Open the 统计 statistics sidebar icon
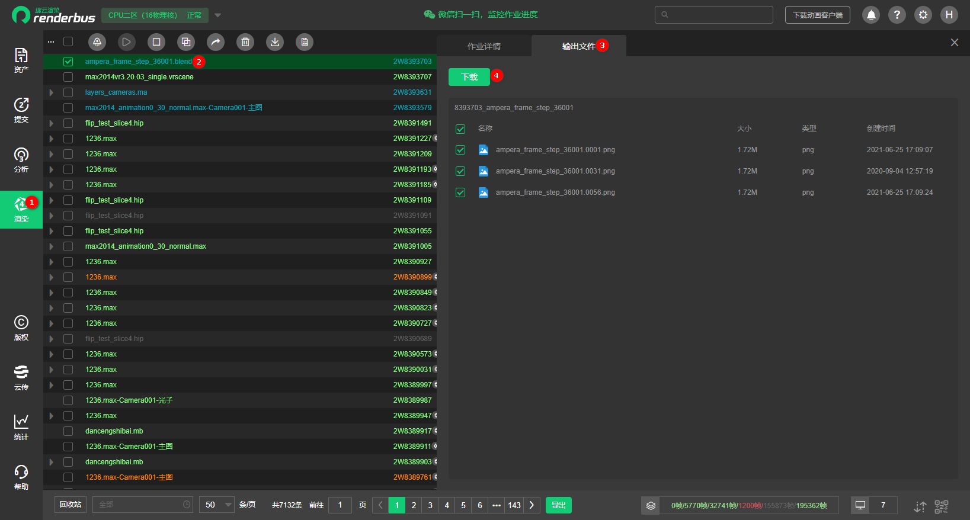The height and width of the screenshot is (520, 970). 21,428
